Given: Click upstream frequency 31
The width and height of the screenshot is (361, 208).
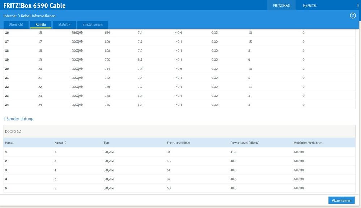Looking at the screenshot, I should pos(168,152).
